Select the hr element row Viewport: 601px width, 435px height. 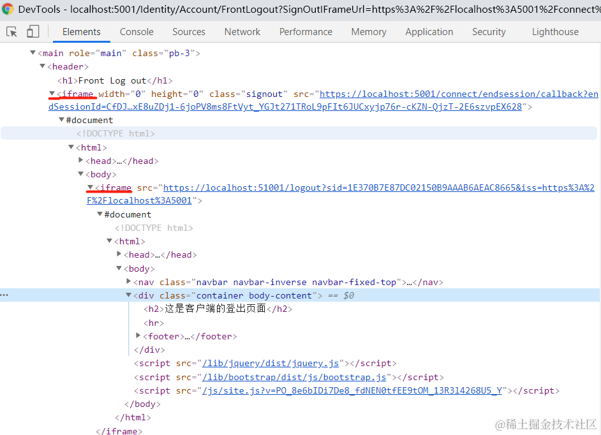[x=154, y=323]
